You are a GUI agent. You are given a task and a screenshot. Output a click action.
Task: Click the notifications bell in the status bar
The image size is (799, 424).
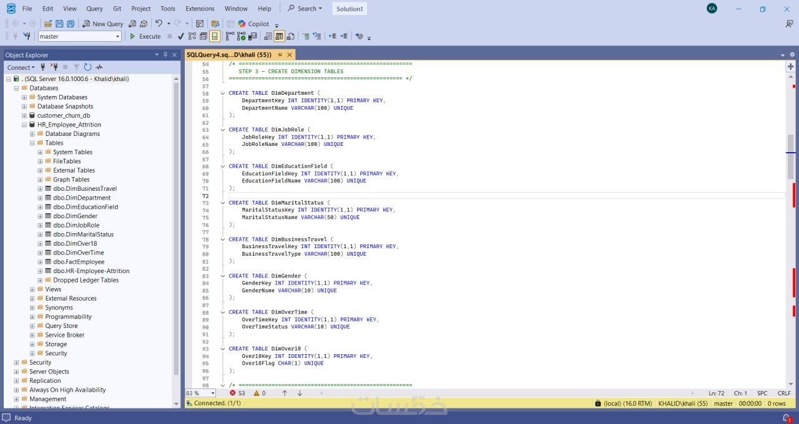787,418
